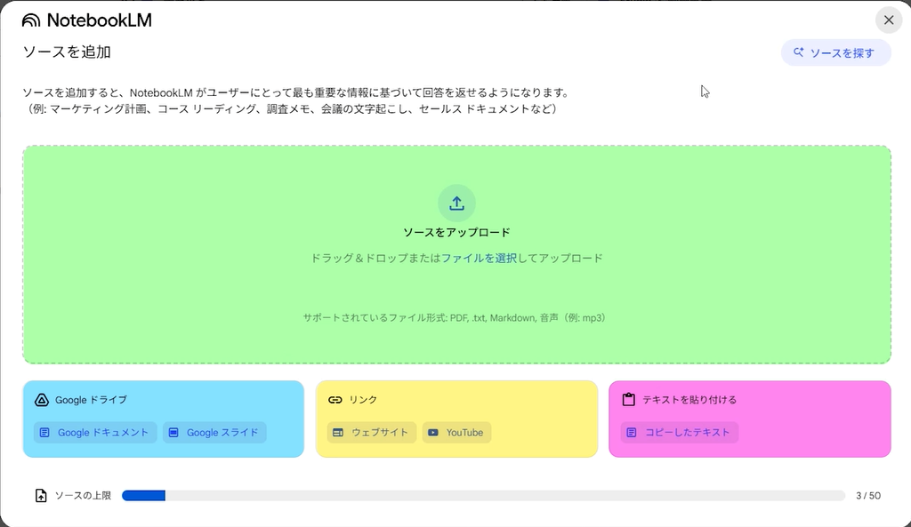Select the Google スライド chip
This screenshot has height=527, width=911.
pos(214,433)
